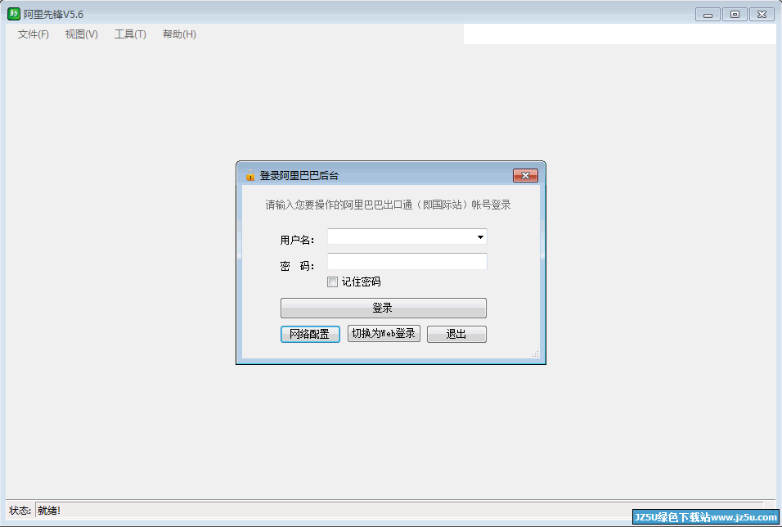Screen dimensions: 782x527
Task: Click the 退出 button
Action: pos(456,334)
